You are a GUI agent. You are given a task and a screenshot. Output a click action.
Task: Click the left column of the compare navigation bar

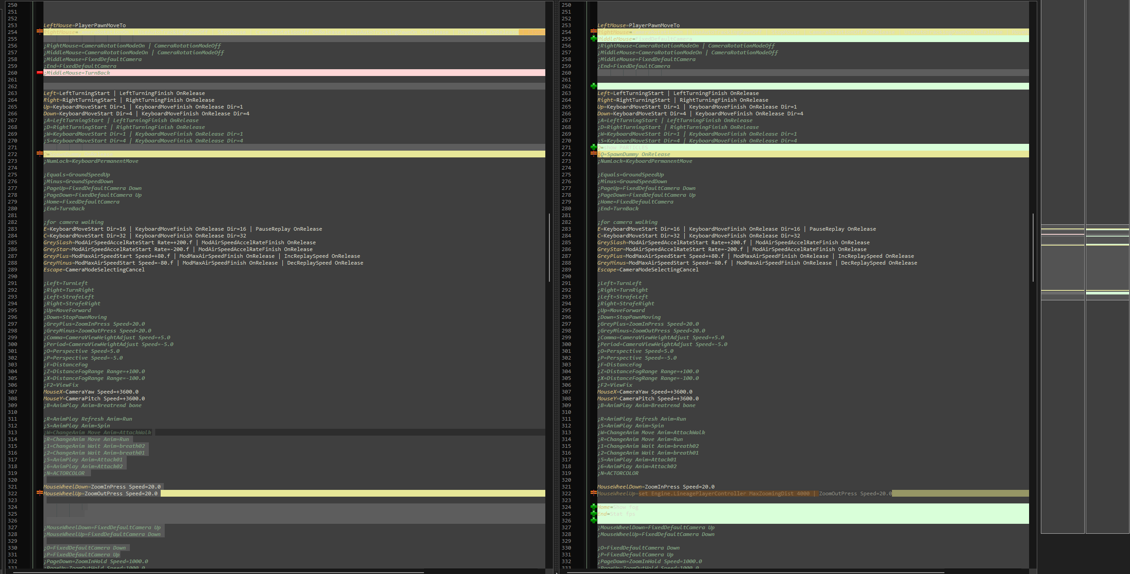point(1063,267)
